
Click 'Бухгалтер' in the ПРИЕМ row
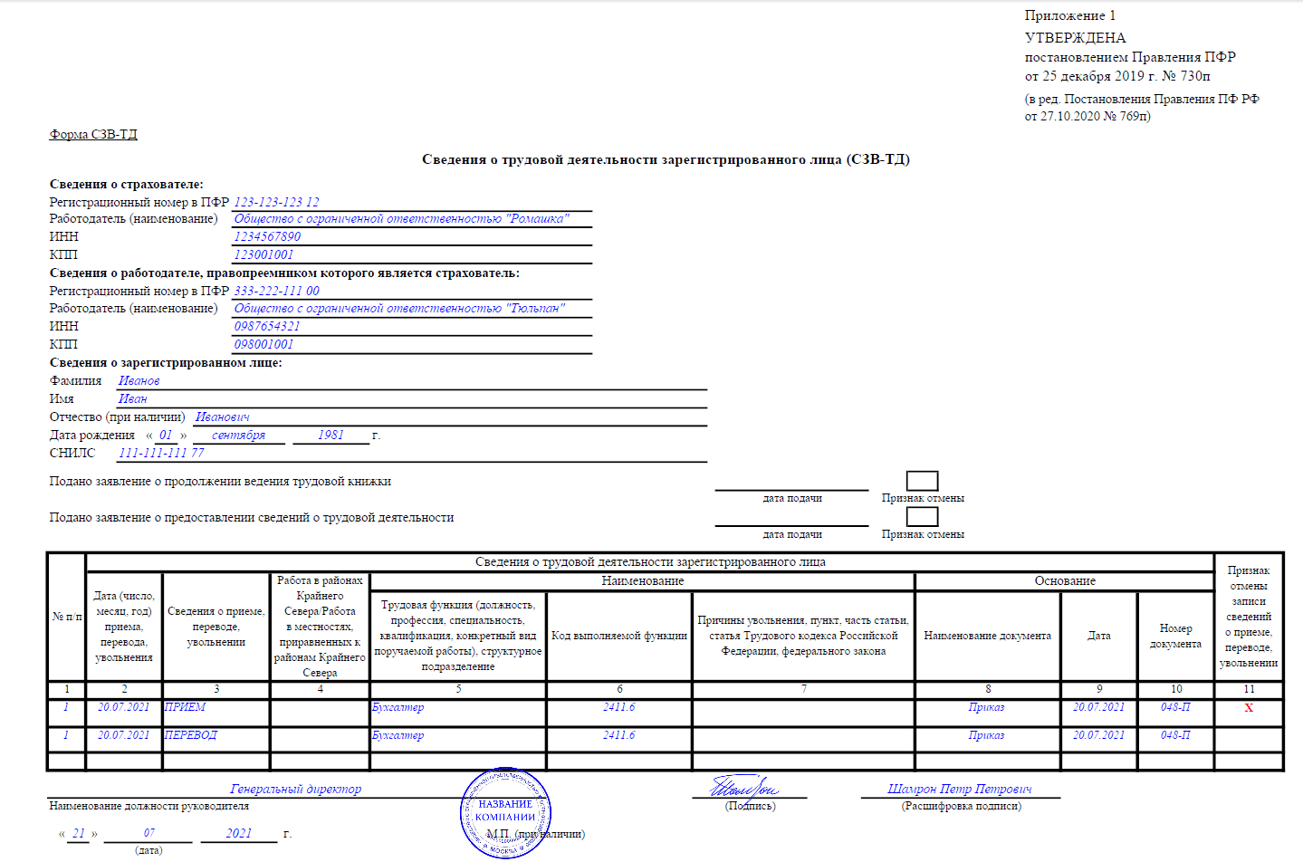[x=398, y=707]
